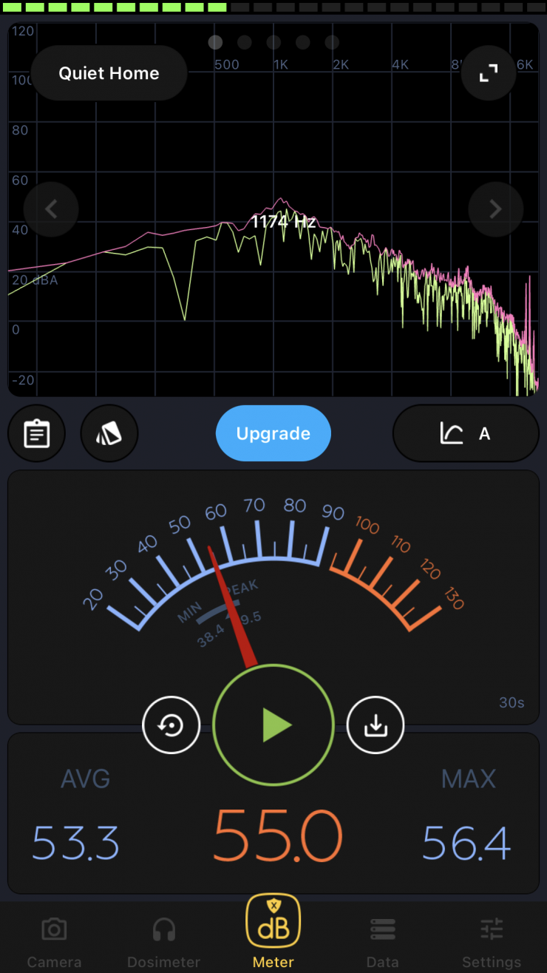Expand the spectrum graph to fullscreen

488,73
